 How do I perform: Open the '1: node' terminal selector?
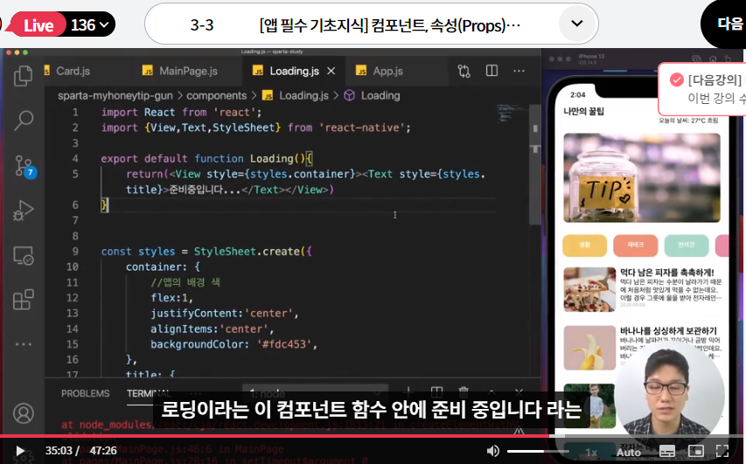coord(315,393)
